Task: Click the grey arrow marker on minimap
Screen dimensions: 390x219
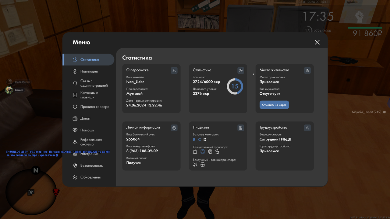Action: tap(31, 192)
